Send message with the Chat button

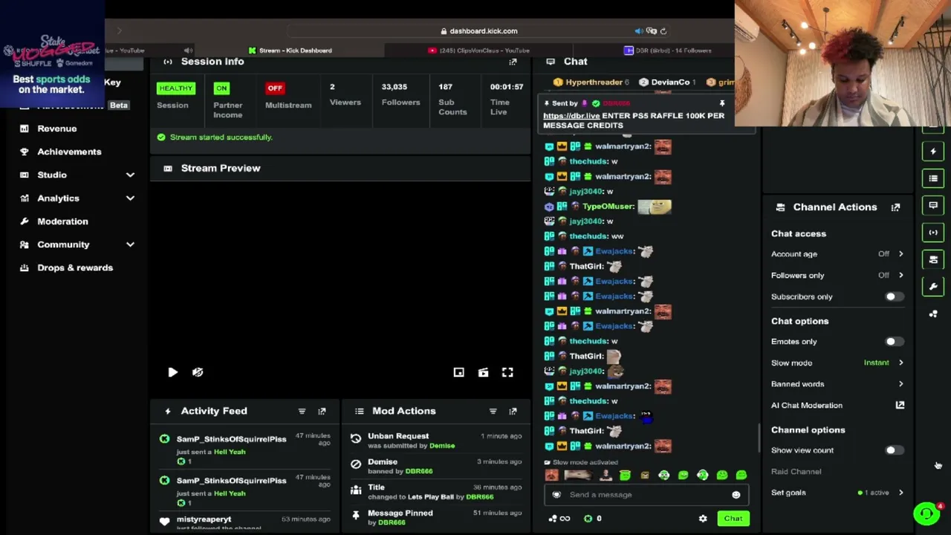(x=733, y=519)
